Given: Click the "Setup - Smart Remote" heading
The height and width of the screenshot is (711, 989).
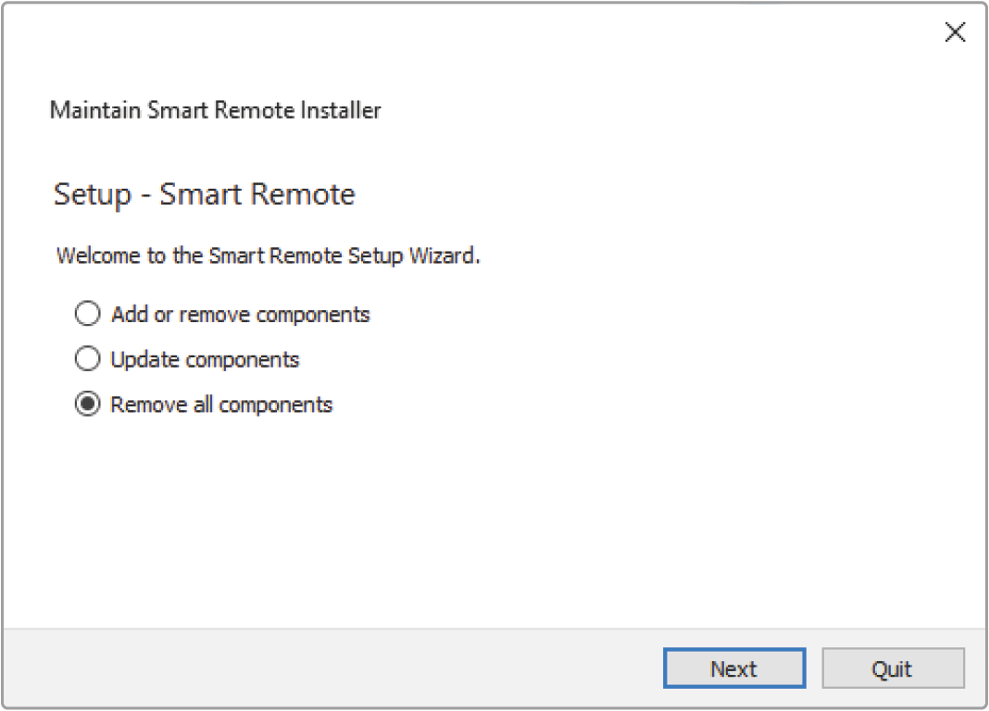Looking at the screenshot, I should click(204, 194).
